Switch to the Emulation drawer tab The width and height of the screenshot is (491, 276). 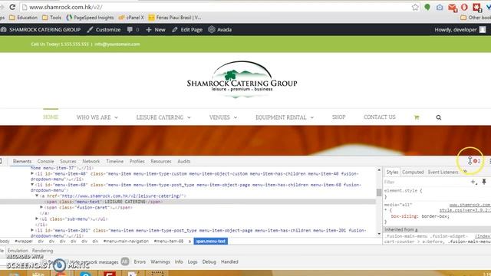coord(18,251)
